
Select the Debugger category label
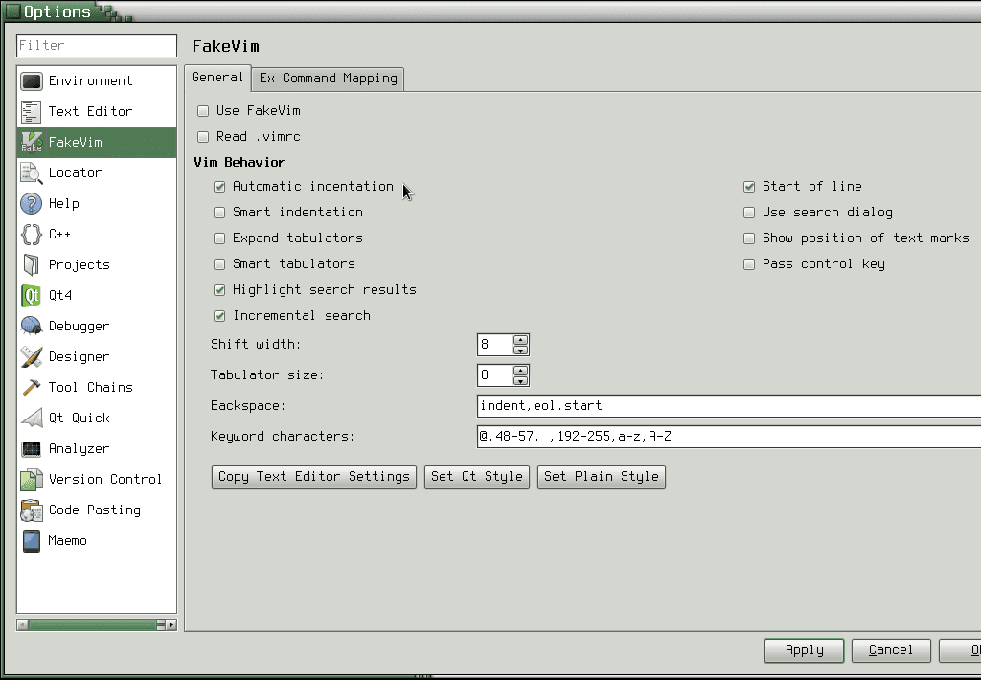tap(79, 326)
